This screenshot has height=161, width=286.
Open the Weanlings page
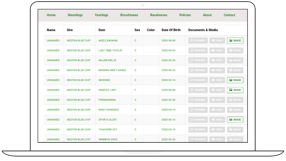pyautogui.click(x=75, y=15)
